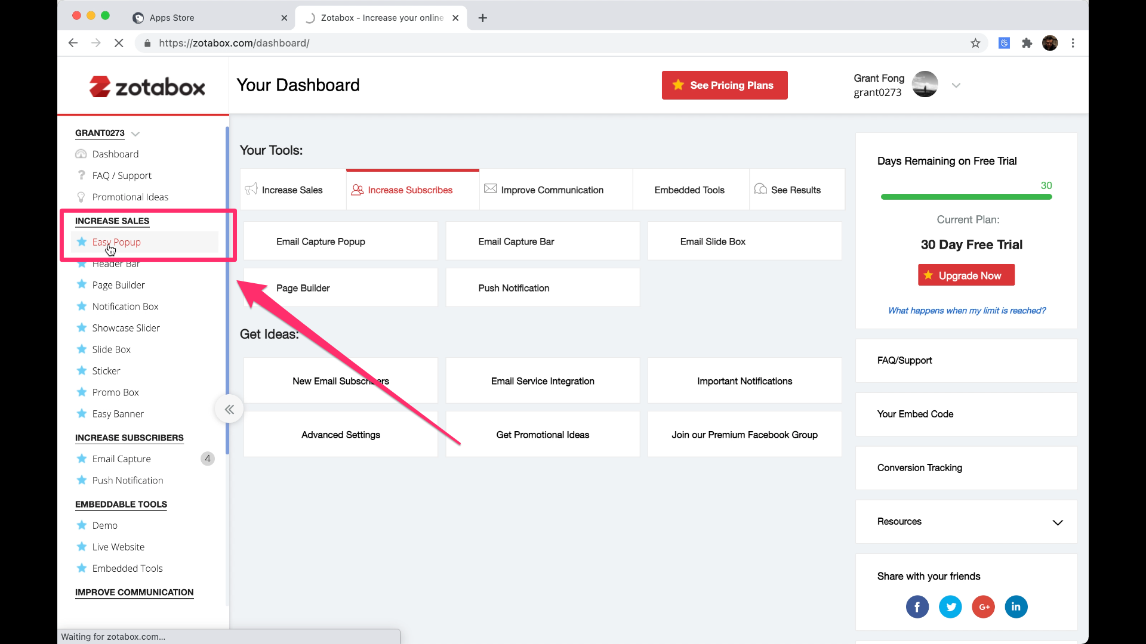The width and height of the screenshot is (1146, 644).
Task: Switch to See Results tab
Action: (x=797, y=190)
